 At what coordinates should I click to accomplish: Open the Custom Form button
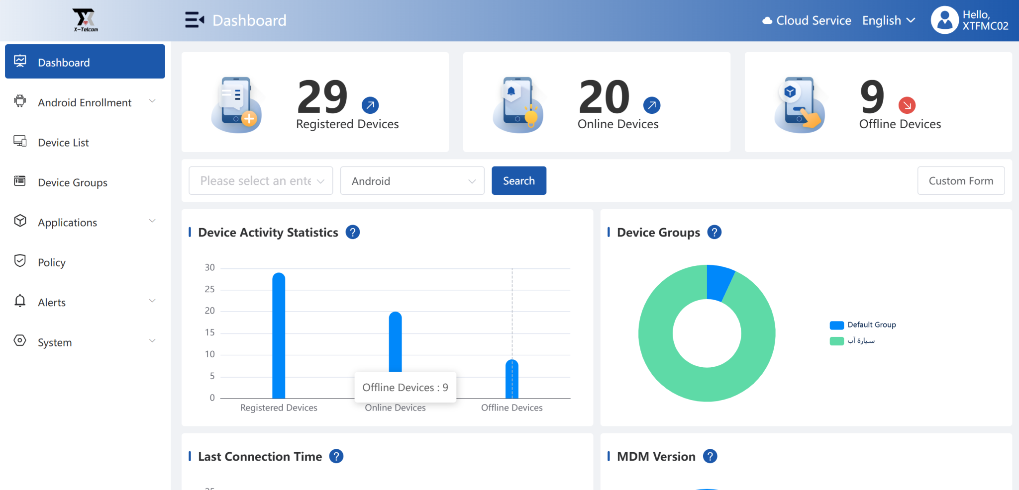pos(961,180)
